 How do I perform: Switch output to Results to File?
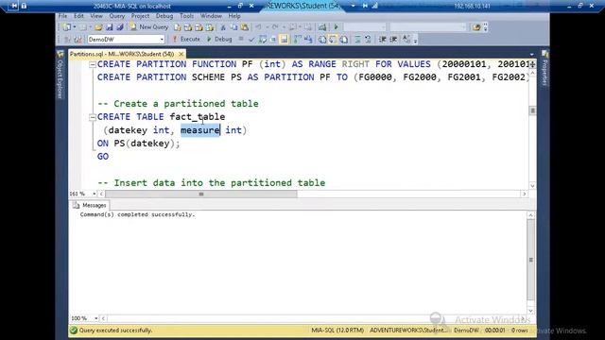(x=344, y=40)
